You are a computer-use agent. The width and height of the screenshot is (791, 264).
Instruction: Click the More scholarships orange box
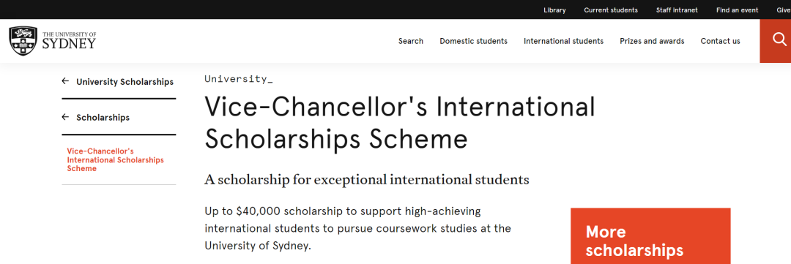(650, 235)
